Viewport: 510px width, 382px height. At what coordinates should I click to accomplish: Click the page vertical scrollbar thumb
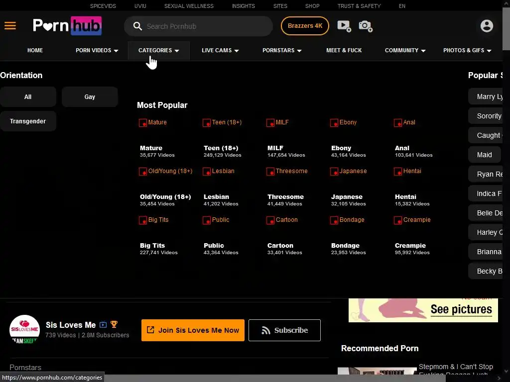point(506,28)
